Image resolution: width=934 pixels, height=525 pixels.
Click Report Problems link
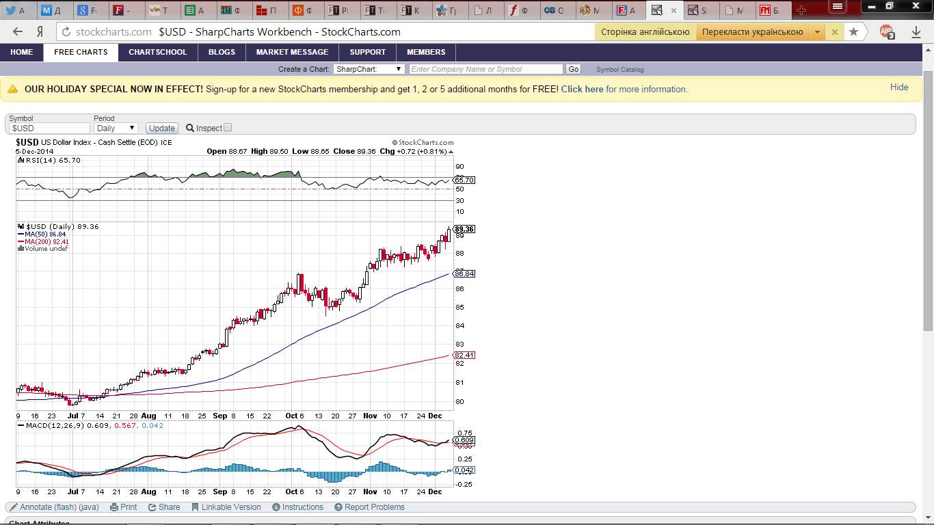375,507
